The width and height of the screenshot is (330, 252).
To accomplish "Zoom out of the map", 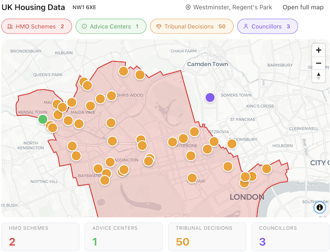I will pyautogui.click(x=318, y=63).
